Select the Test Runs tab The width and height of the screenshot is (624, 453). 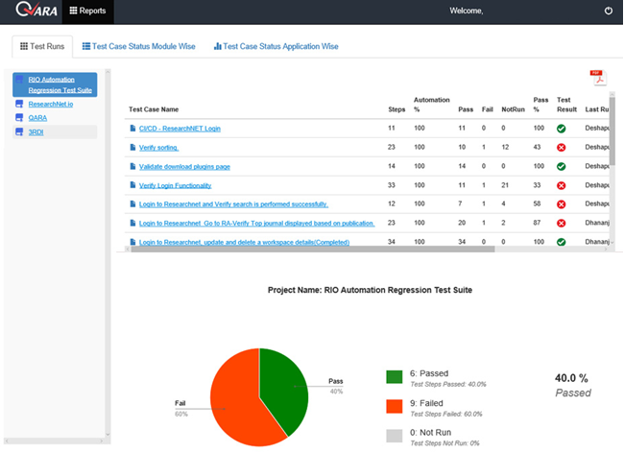pos(42,46)
